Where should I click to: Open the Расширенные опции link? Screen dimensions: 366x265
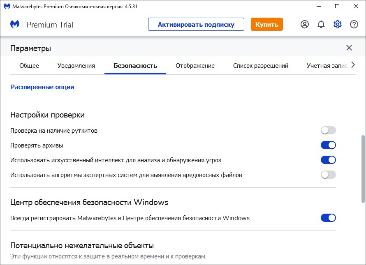(x=42, y=87)
